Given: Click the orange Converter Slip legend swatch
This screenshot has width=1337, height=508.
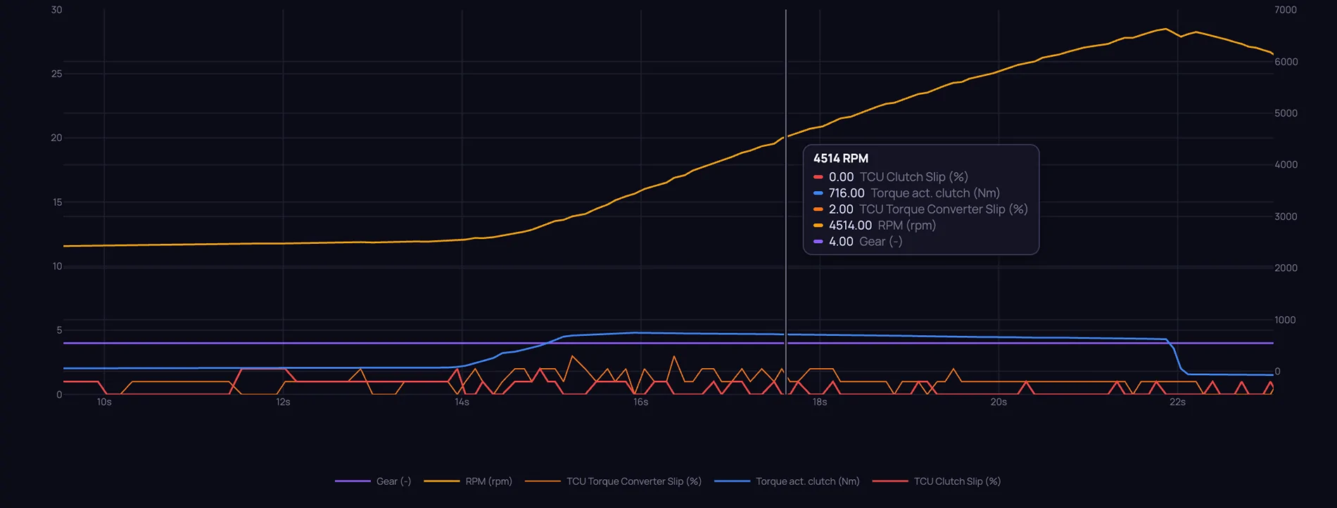Looking at the screenshot, I should [x=543, y=481].
